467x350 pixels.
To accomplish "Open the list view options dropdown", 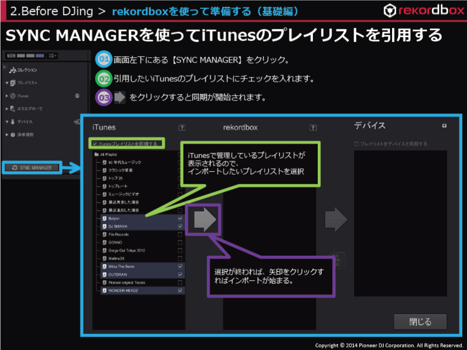I will click(x=53, y=56).
